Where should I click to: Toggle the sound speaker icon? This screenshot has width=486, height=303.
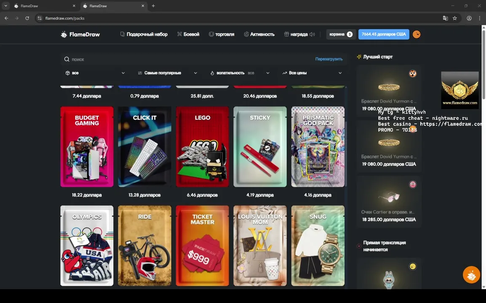(312, 35)
